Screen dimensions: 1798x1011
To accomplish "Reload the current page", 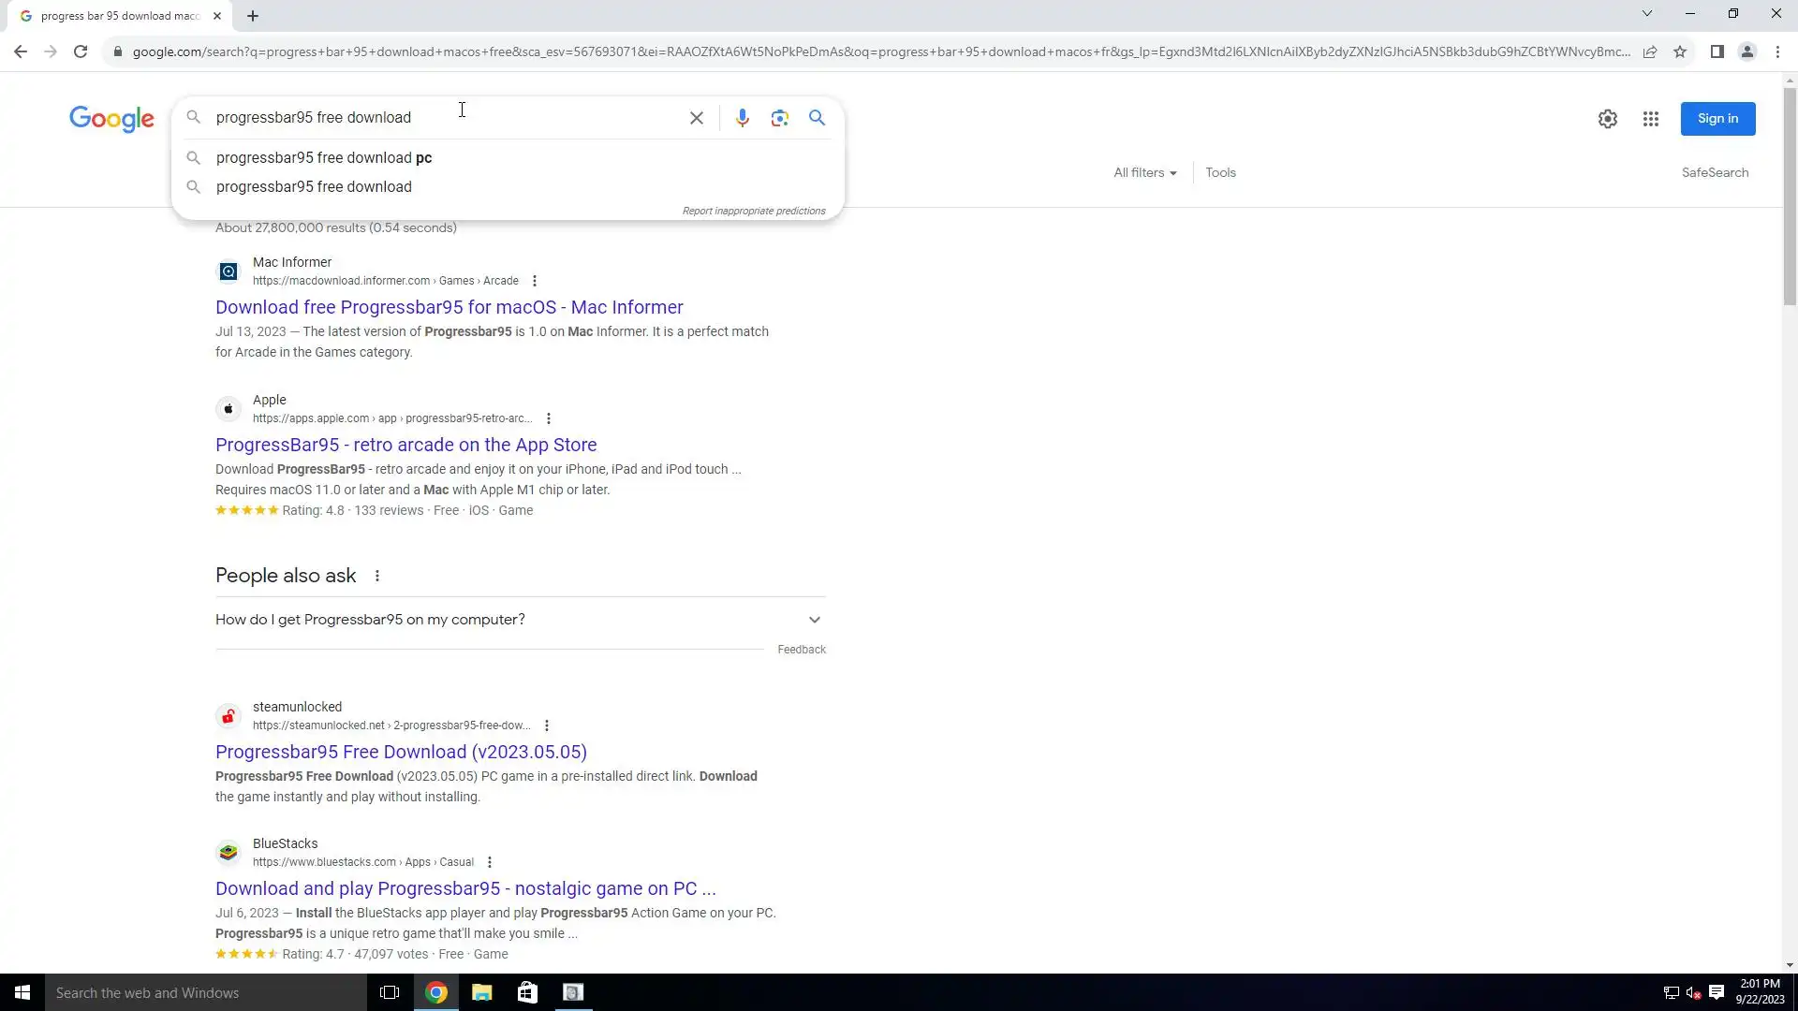I will click(x=81, y=51).
